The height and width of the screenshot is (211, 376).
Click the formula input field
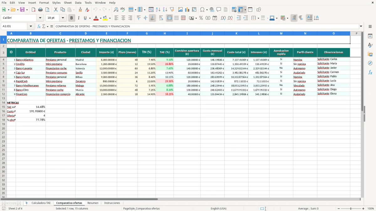[x=206, y=26]
